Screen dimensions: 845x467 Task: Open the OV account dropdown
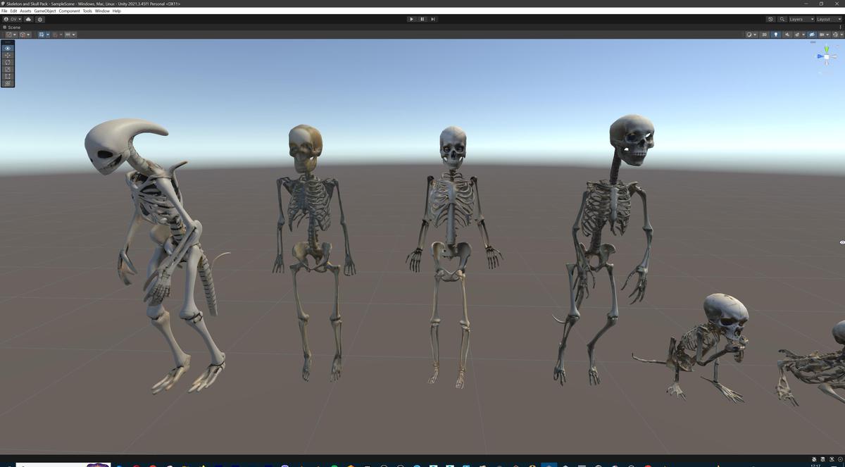tap(13, 19)
